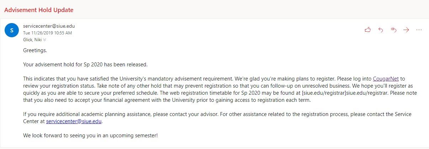Like this message with the thumbs-up icon
This screenshot has width=429, height=149.
368,30
